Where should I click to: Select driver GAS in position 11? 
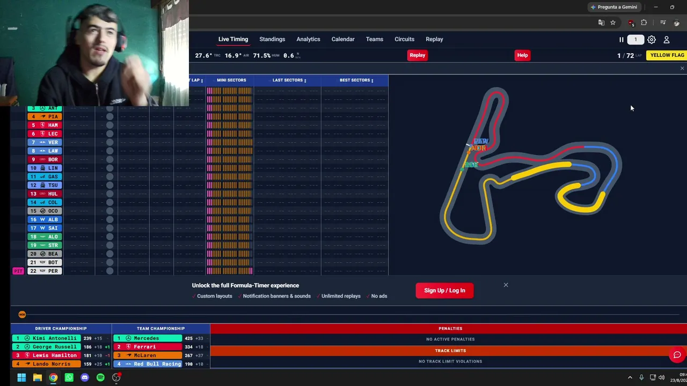(x=44, y=177)
